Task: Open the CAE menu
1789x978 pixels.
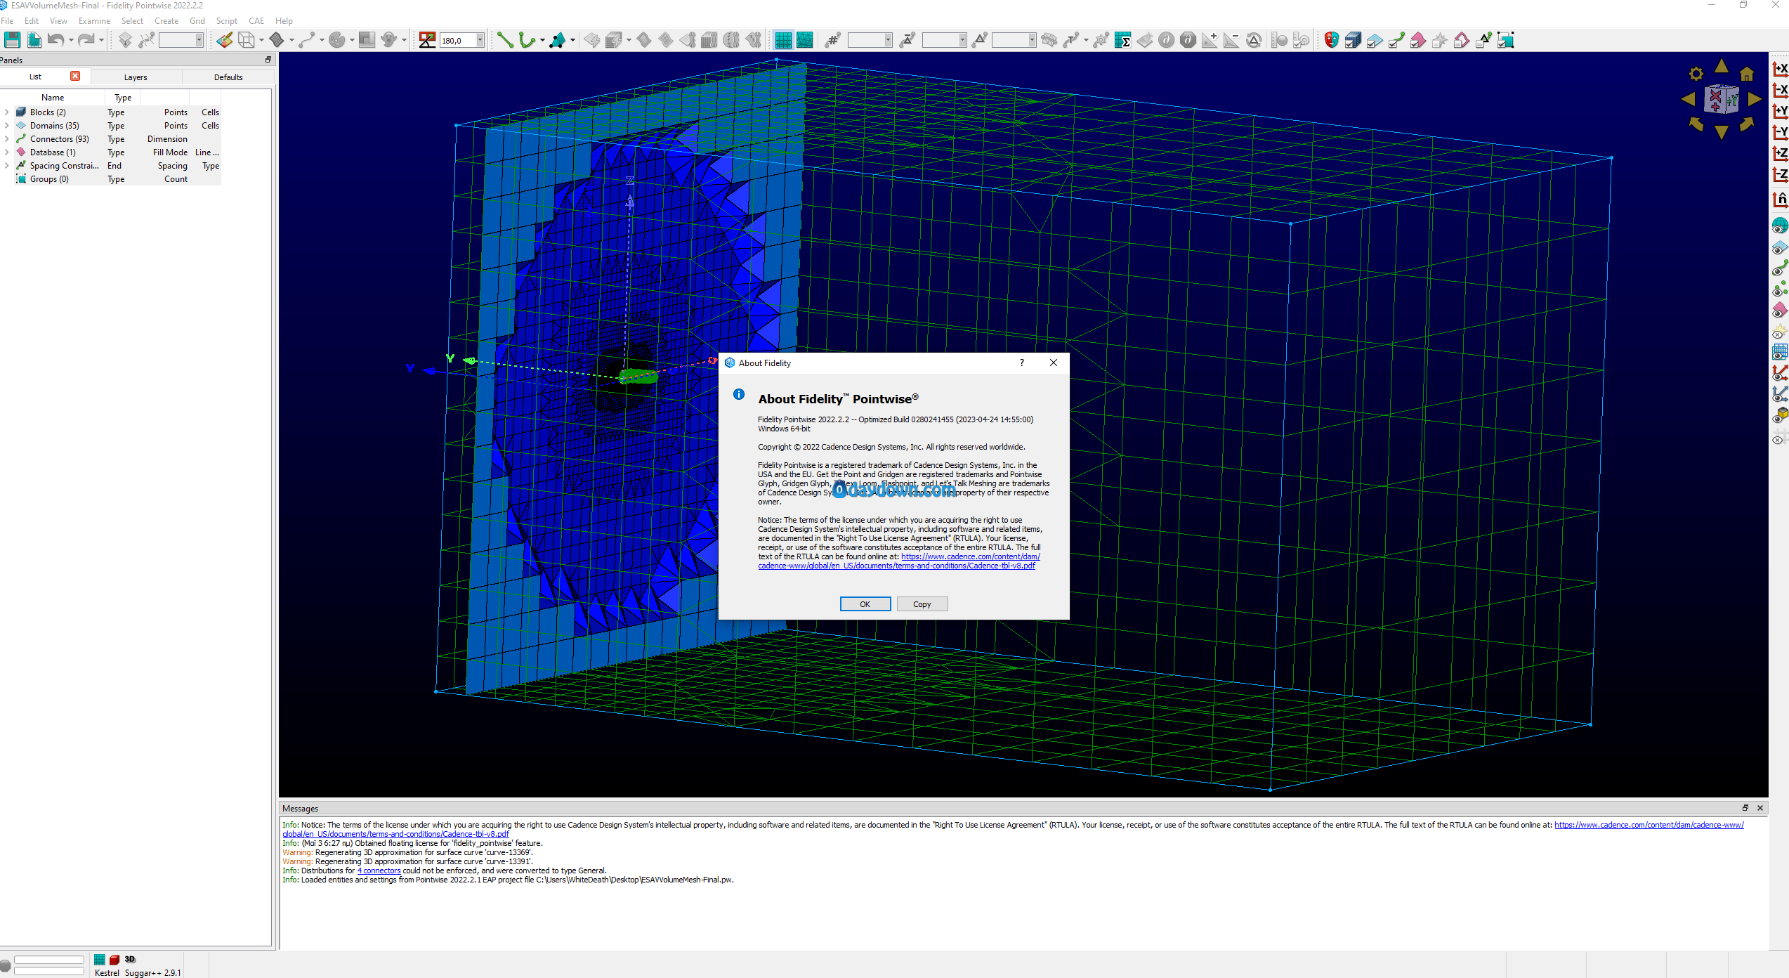Action: click(x=256, y=20)
